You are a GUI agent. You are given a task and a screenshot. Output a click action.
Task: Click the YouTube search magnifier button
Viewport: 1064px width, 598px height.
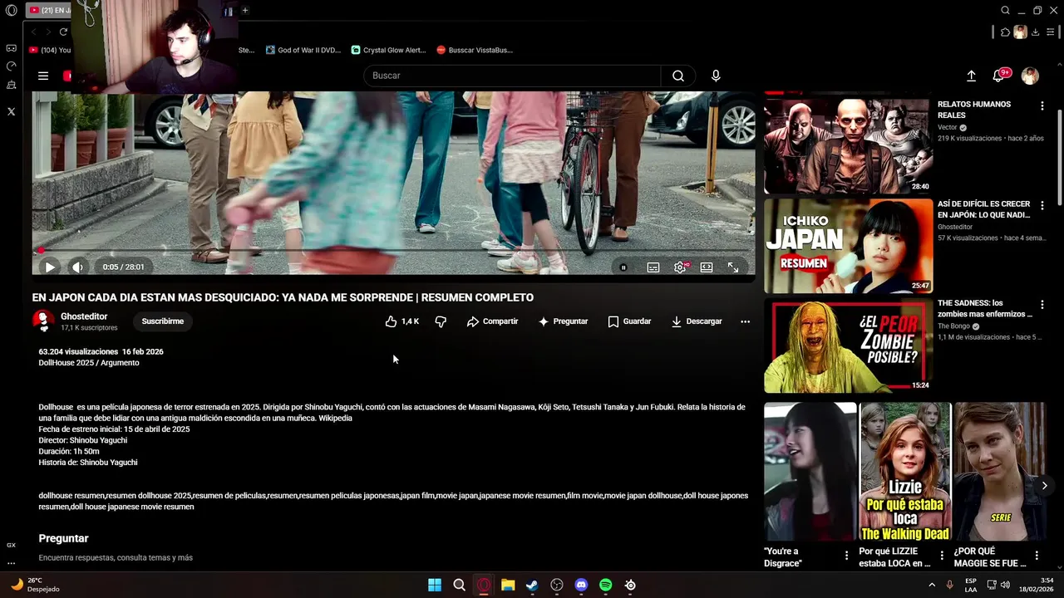coord(678,76)
